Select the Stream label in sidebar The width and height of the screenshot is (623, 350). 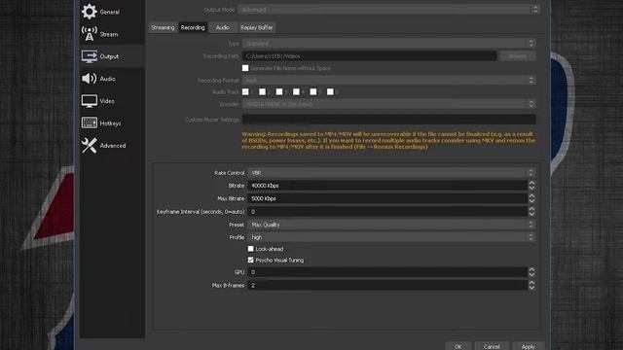pos(108,34)
